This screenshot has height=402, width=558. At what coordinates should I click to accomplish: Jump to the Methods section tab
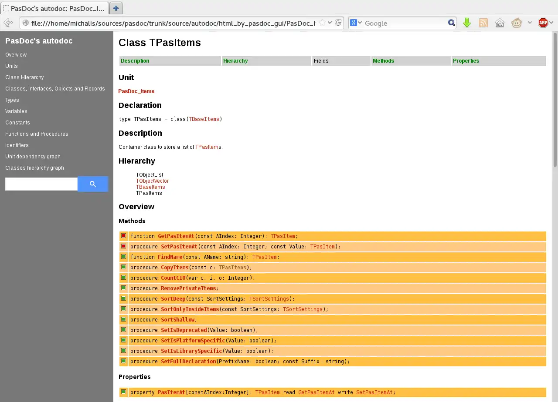pyautogui.click(x=384, y=61)
